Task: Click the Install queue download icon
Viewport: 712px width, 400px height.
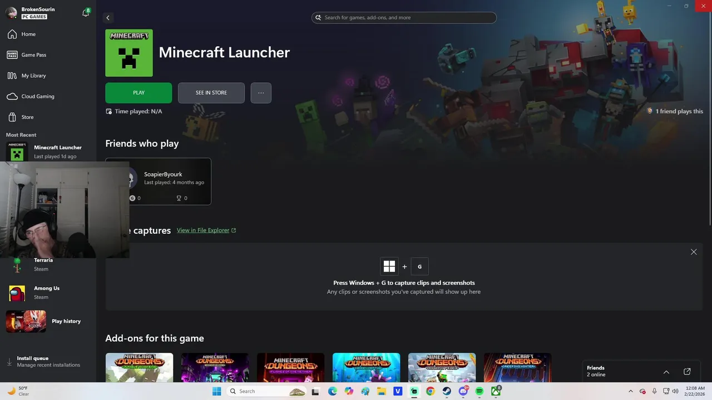Action: click(9, 362)
